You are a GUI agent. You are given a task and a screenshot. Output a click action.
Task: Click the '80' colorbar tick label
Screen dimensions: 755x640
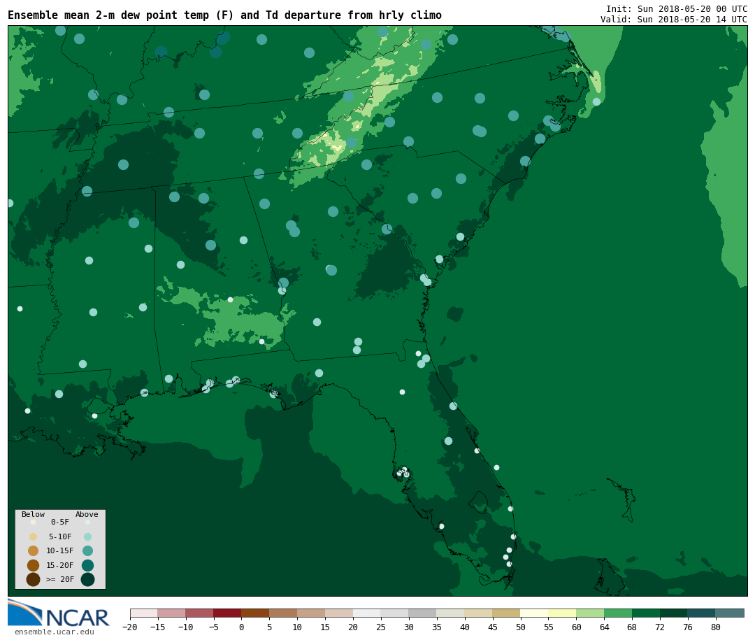716,627
